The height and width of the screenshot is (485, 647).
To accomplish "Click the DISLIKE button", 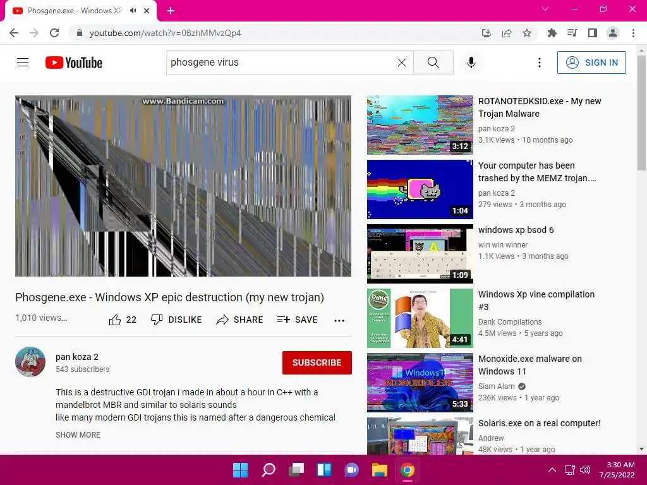I will click(x=176, y=320).
